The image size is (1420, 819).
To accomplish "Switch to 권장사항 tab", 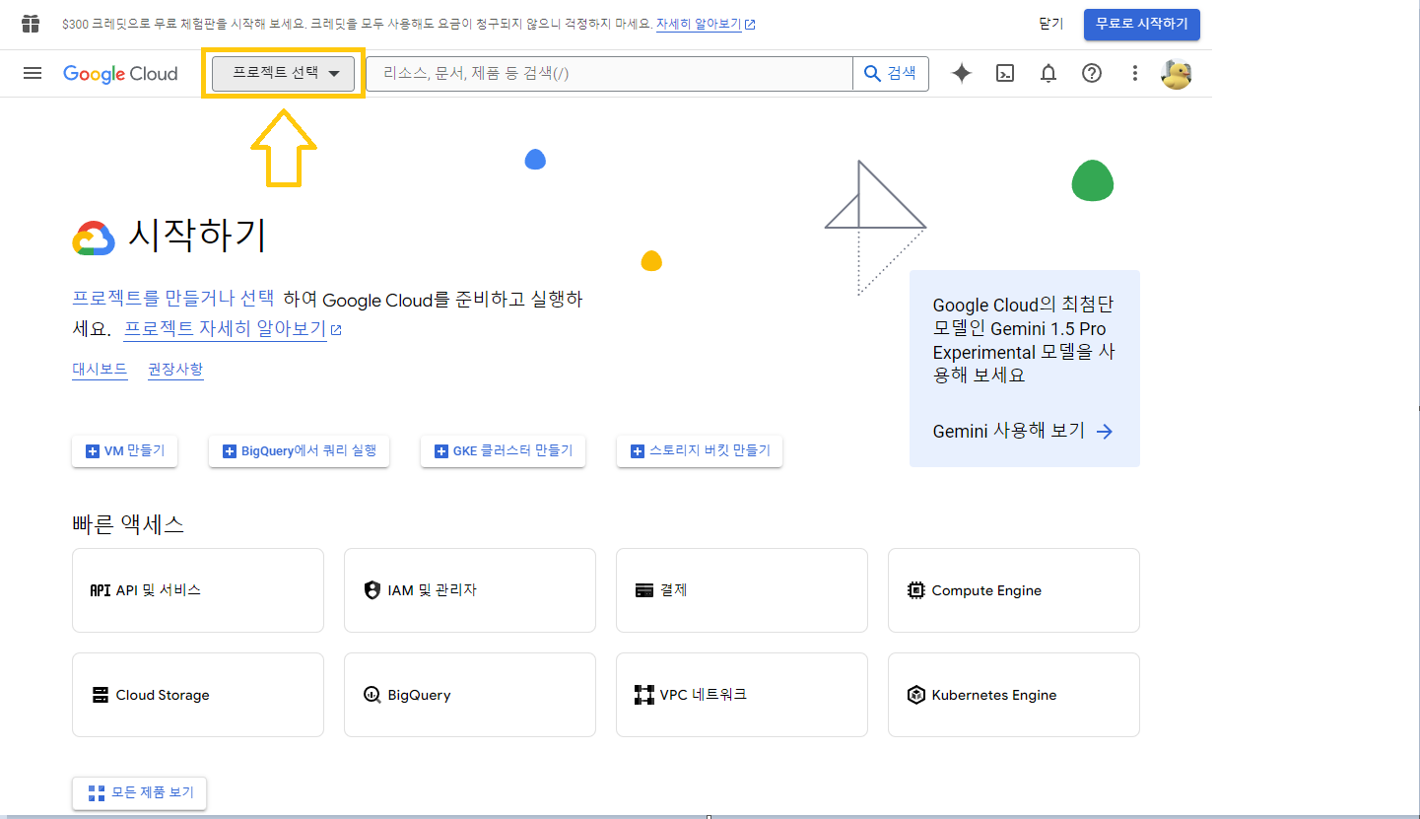I will tap(175, 370).
